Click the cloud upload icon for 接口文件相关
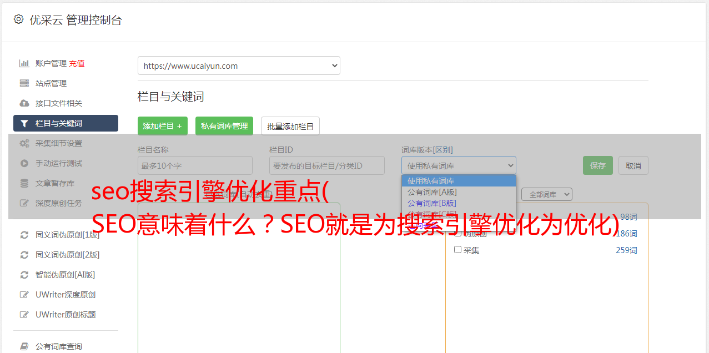Viewport: 709px width, 353px height. pos(24,103)
